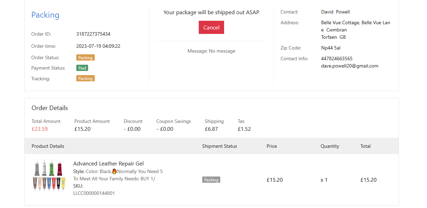The image size is (427, 208).
Task: Click the Tracking Packing badge
Action: [x=85, y=79]
